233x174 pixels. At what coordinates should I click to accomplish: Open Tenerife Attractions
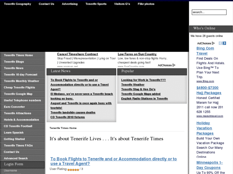(x=22, y=113)
